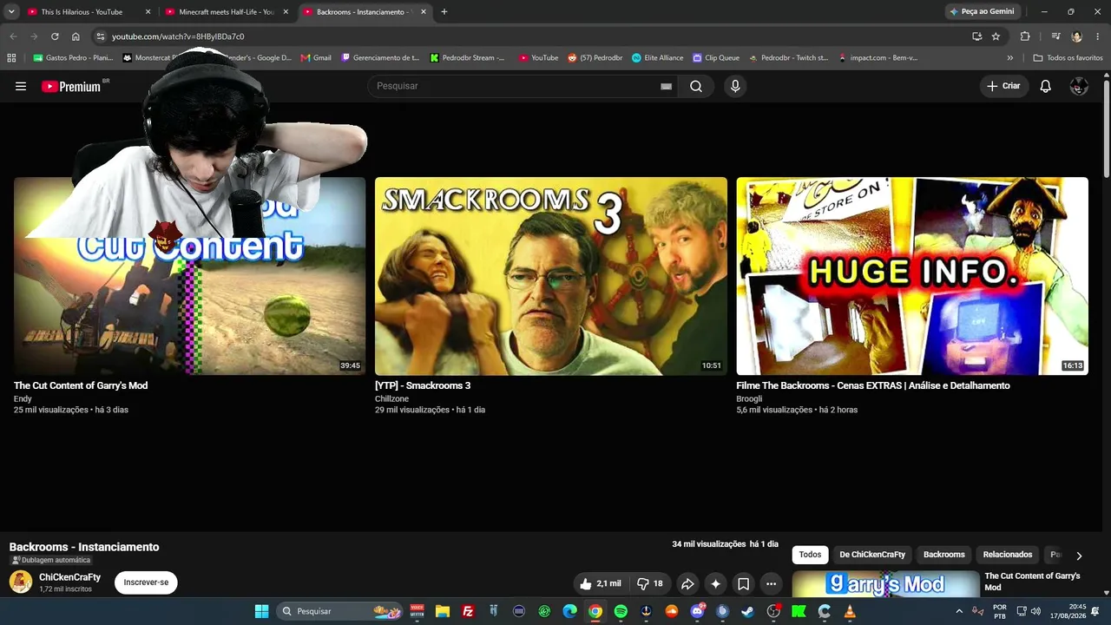
Task: Open the Clip Queue bookmark
Action: [716, 58]
